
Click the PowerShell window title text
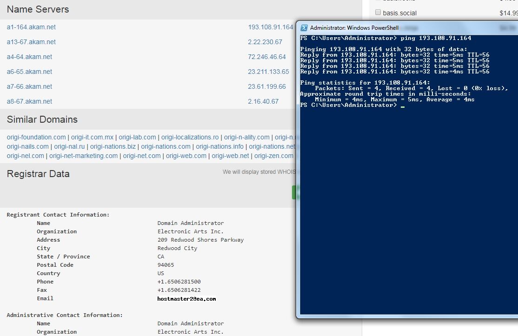[354, 28]
